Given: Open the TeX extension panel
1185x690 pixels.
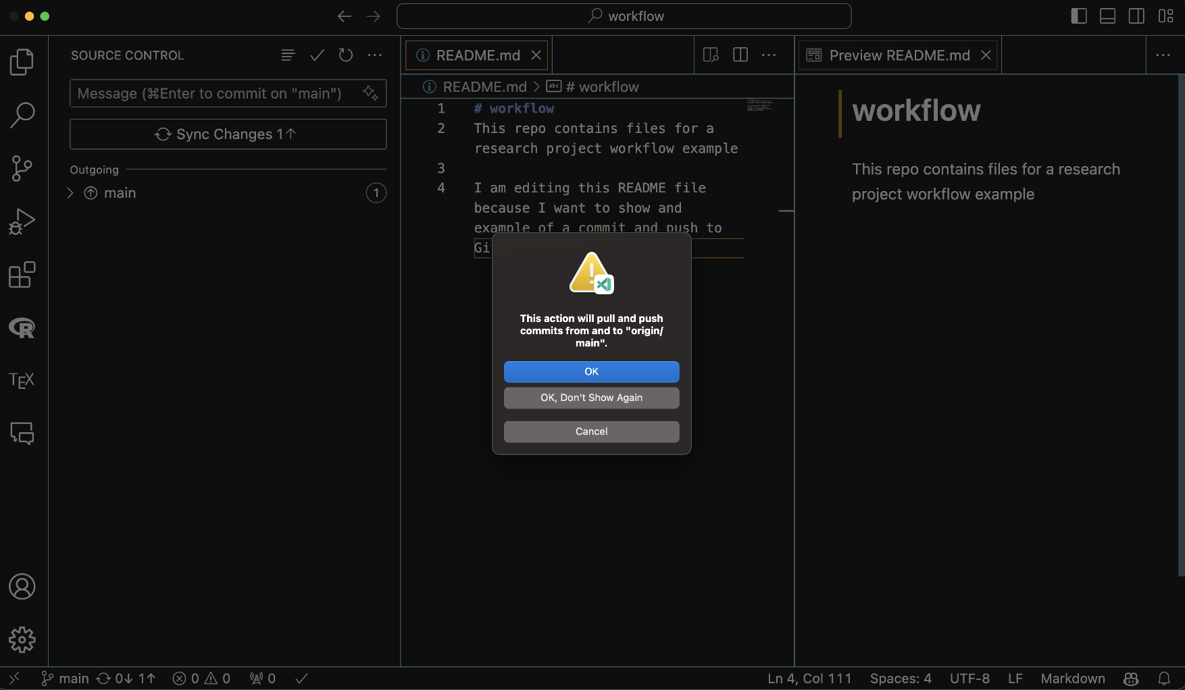Looking at the screenshot, I should pyautogui.click(x=22, y=380).
